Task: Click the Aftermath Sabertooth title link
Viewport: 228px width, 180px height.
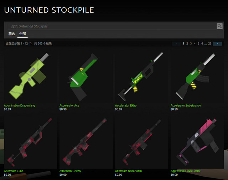Action: tap(128, 171)
